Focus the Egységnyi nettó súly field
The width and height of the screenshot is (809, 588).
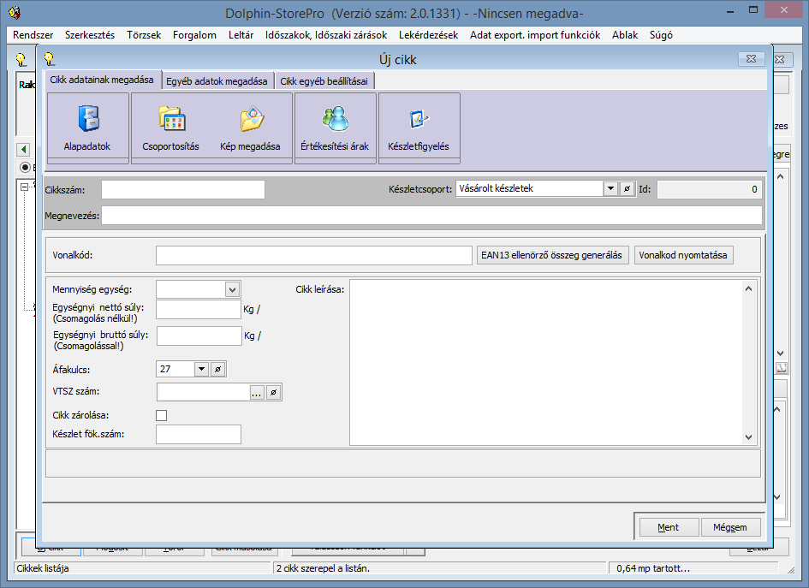tap(199, 310)
